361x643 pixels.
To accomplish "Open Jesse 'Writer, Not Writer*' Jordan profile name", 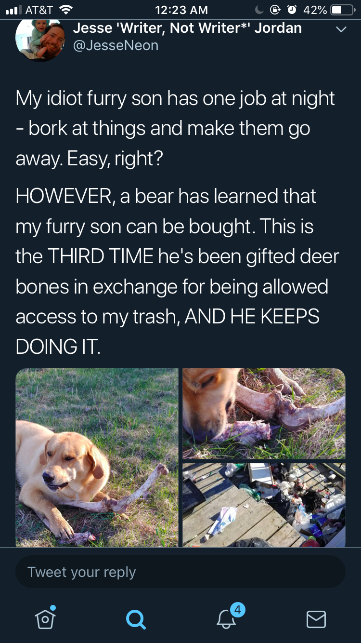I will coord(187,28).
